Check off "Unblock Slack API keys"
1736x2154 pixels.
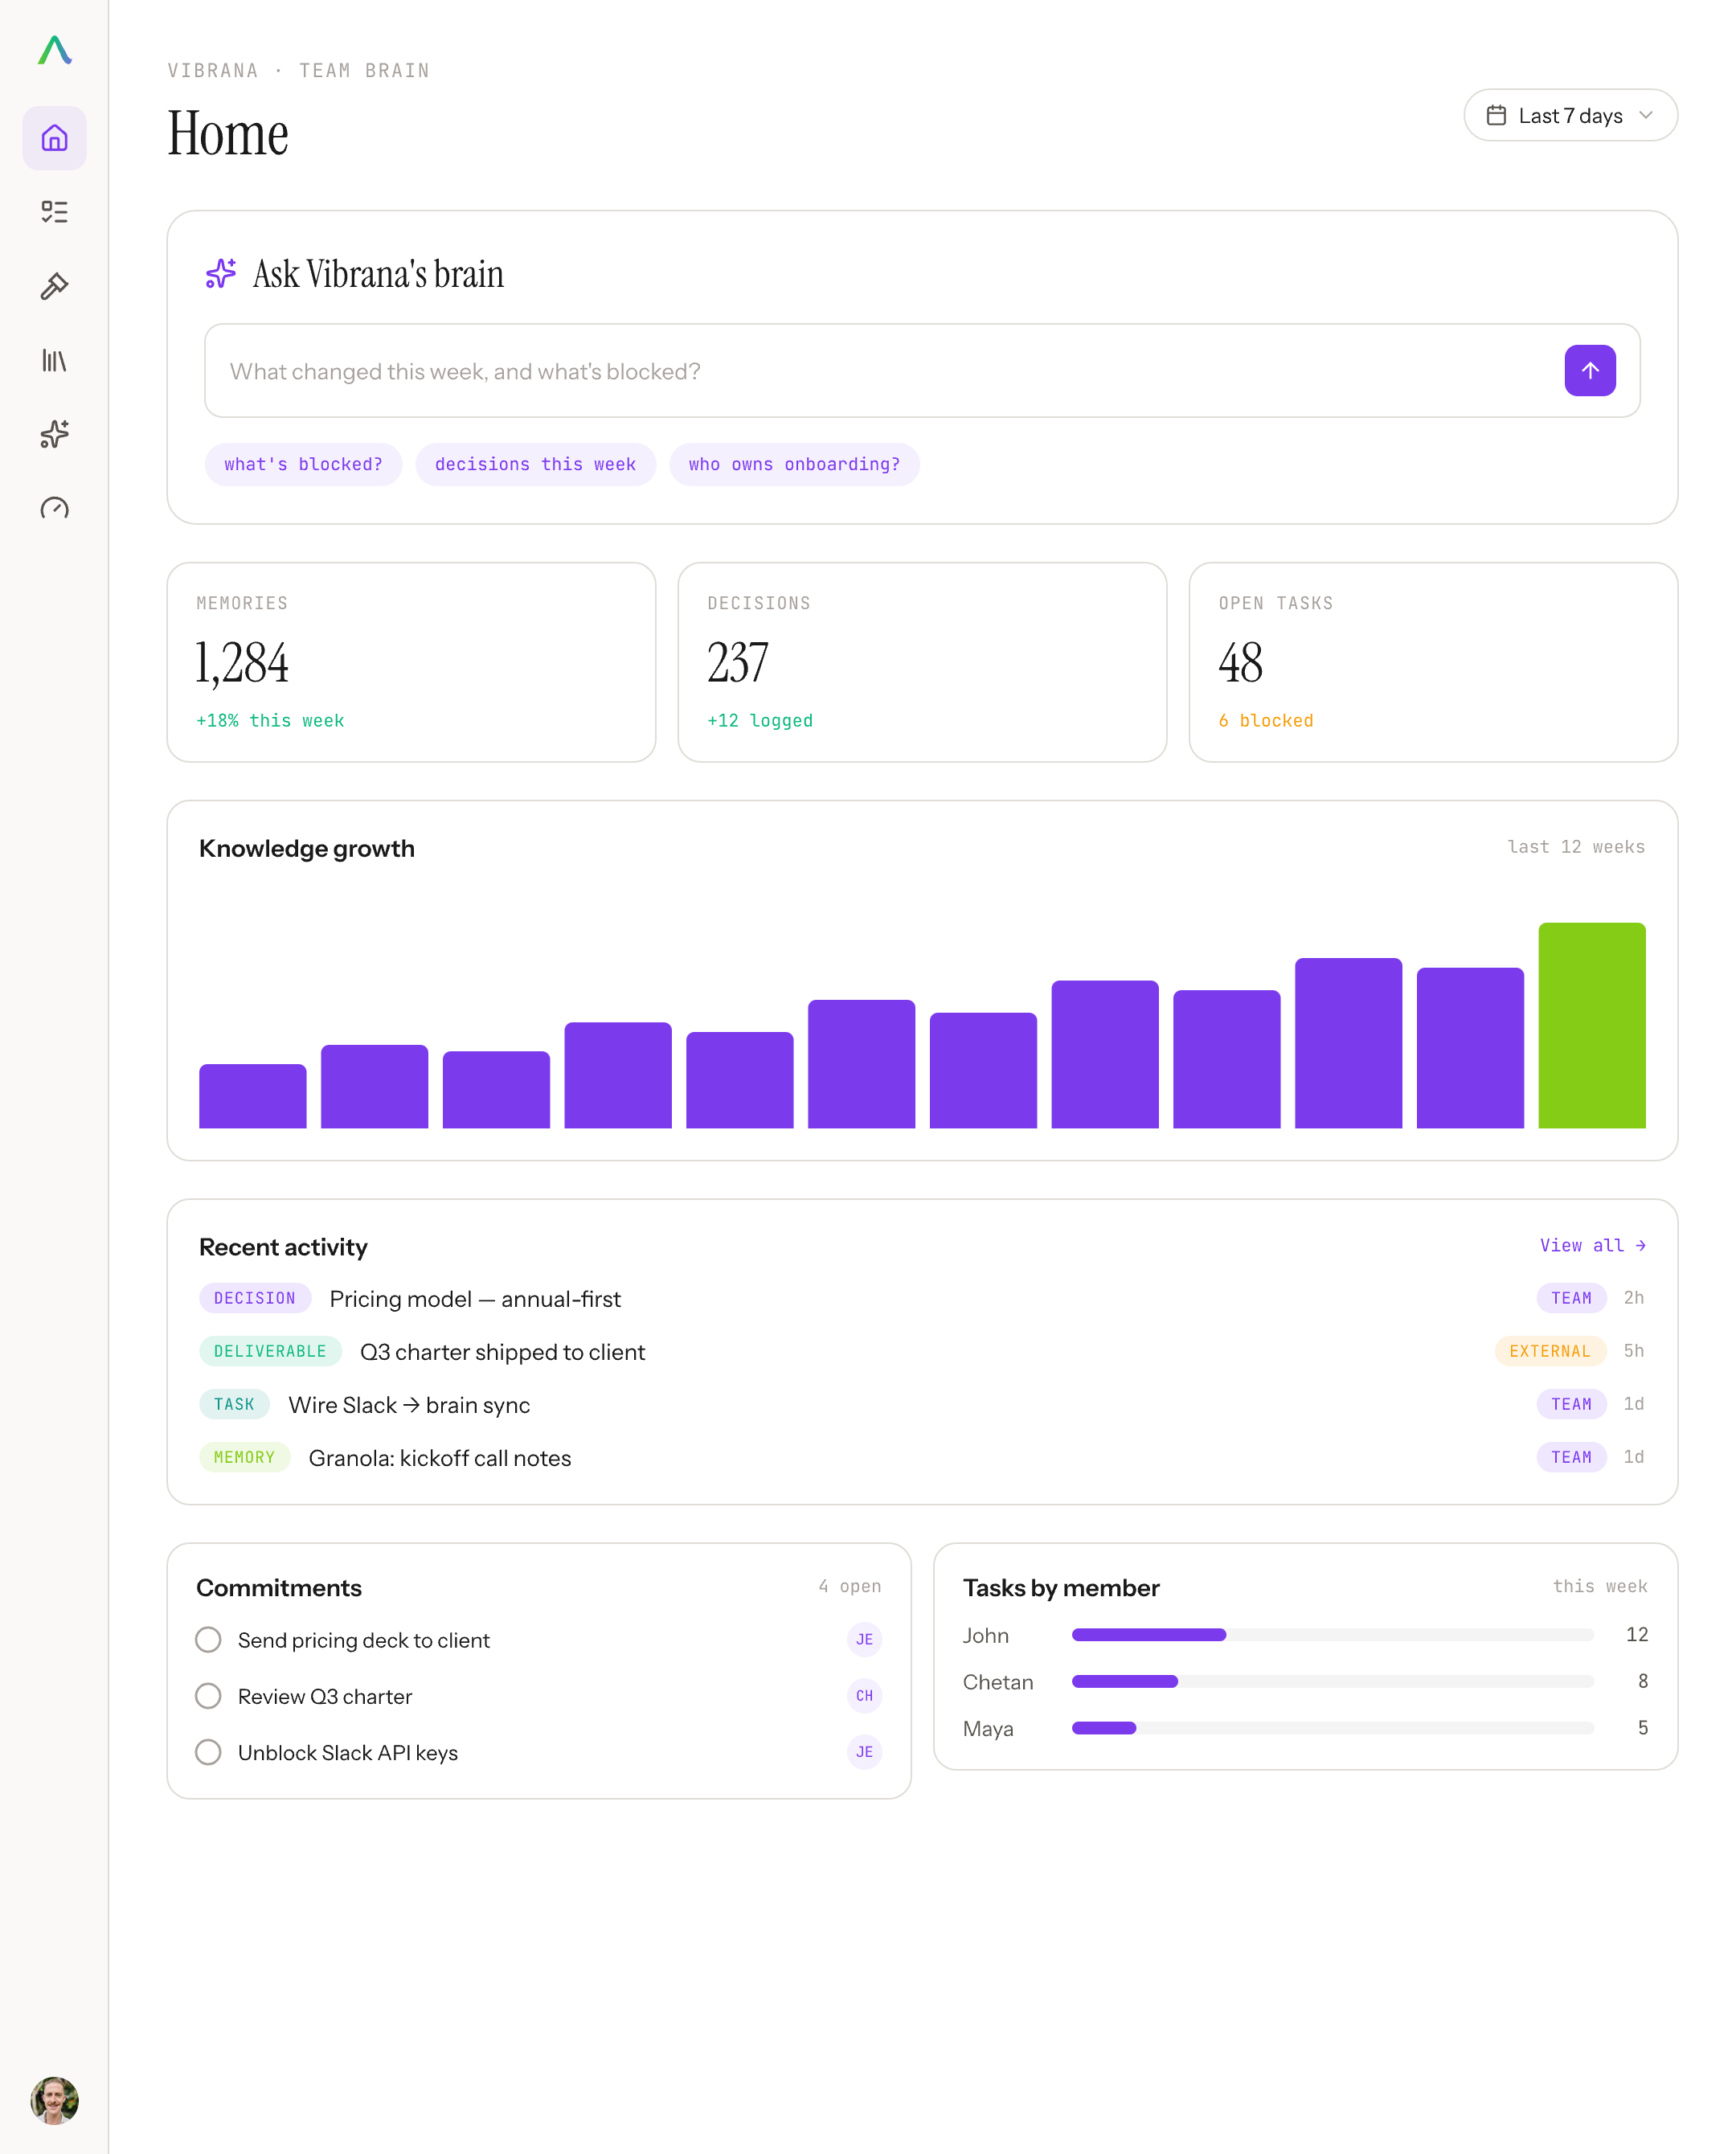pyautogui.click(x=208, y=1752)
